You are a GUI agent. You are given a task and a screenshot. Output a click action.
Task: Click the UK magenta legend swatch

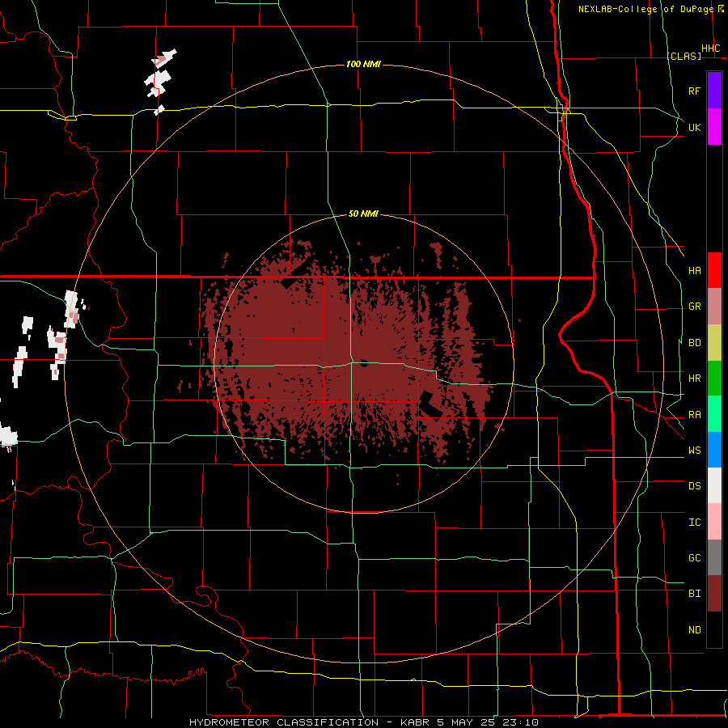[714, 127]
